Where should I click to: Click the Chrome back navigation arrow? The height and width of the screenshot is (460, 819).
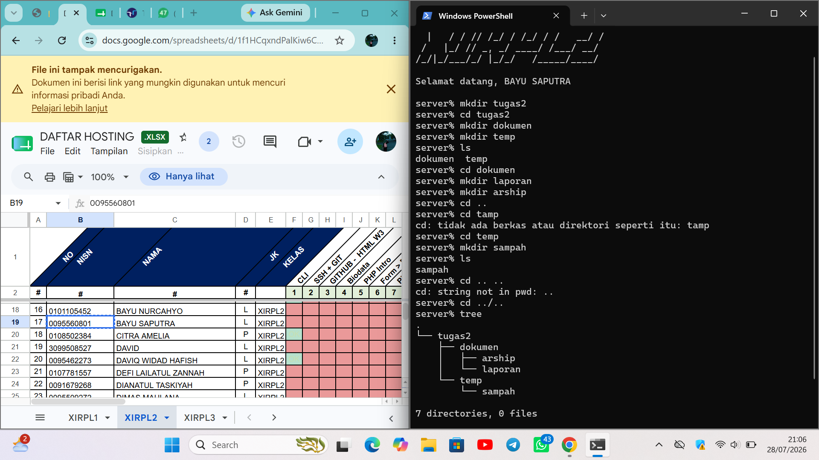point(16,40)
